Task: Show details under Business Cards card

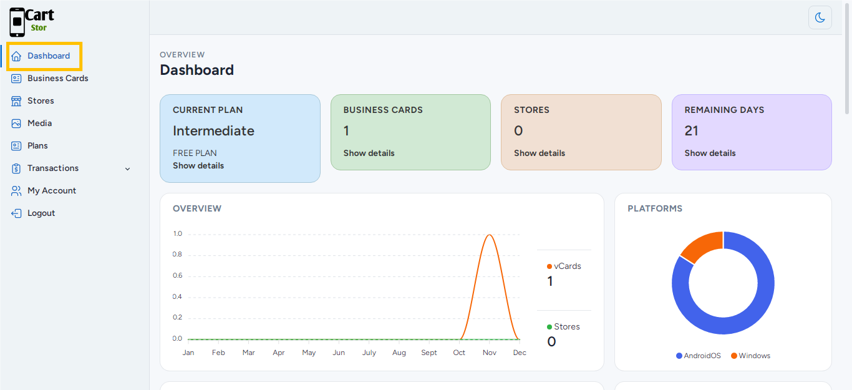Action: pos(369,154)
